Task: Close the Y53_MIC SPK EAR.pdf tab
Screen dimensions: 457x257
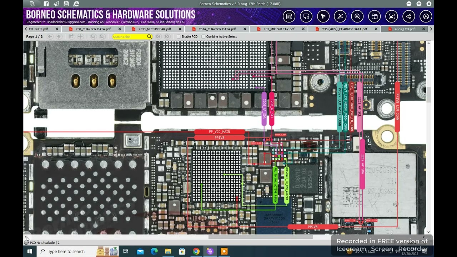Action: [303, 29]
